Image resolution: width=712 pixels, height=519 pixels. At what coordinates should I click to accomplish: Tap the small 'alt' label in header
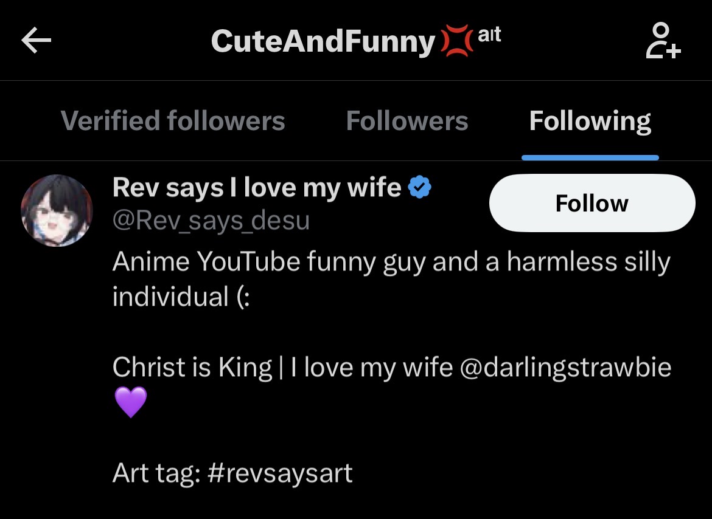coord(489,35)
